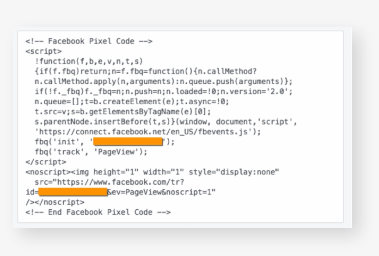Viewport: 379px width, 256px height.
Task: Click the 'src="https://www.facebook.com/tr?' line
Action: [110, 182]
